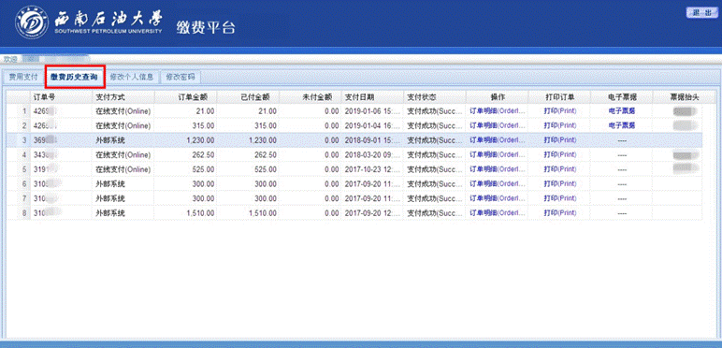The image size is (722, 348).
Task: Open 订单明细 for the 21.00 order
Action: point(498,111)
